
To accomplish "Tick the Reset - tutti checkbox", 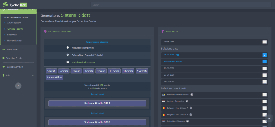I will pyautogui.click(x=265, y=42).
